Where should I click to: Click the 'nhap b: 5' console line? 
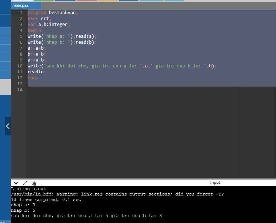tap(23, 211)
